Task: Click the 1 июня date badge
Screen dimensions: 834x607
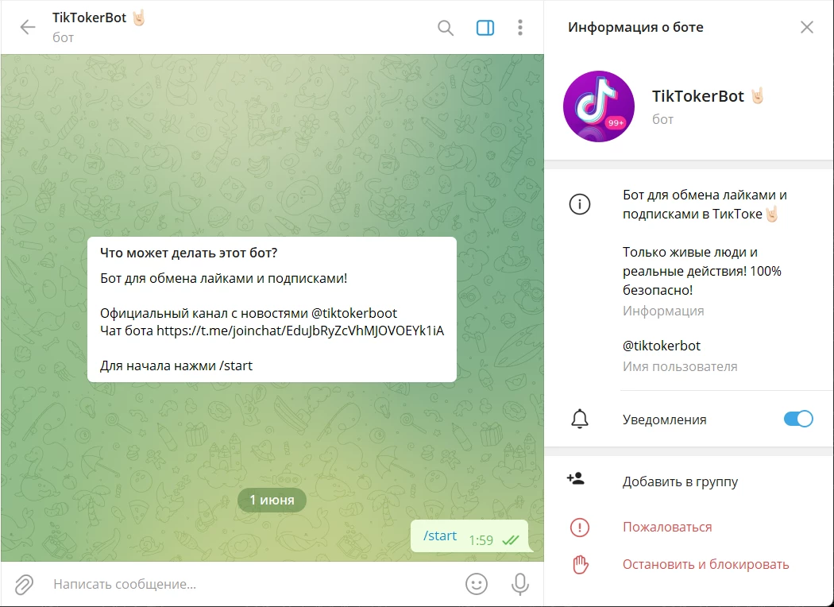Action: (x=272, y=500)
